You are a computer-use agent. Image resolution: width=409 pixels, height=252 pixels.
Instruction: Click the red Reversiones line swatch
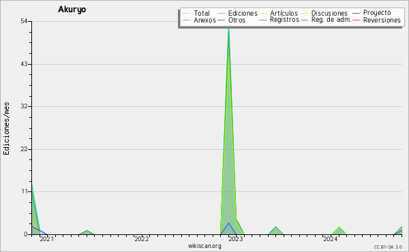tap(356, 20)
